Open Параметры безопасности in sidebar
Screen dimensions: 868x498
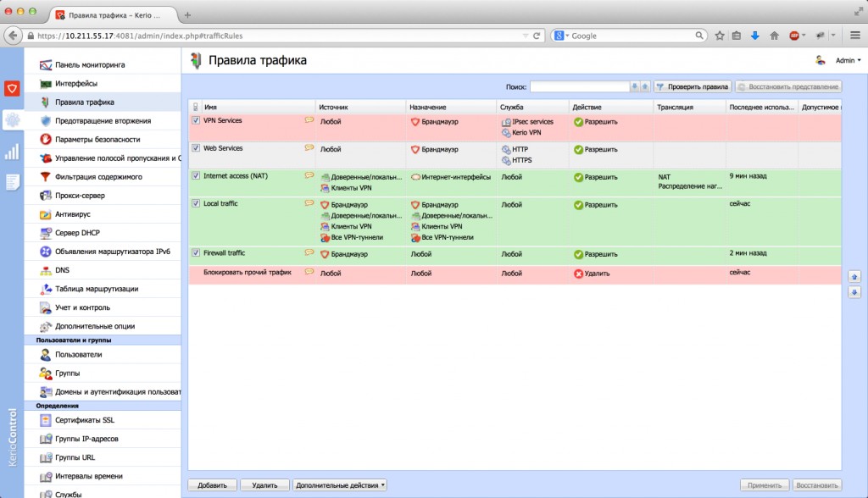103,140
